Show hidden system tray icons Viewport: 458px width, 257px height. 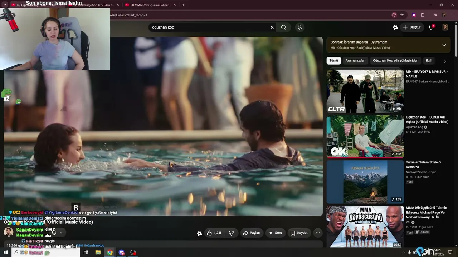point(404,252)
